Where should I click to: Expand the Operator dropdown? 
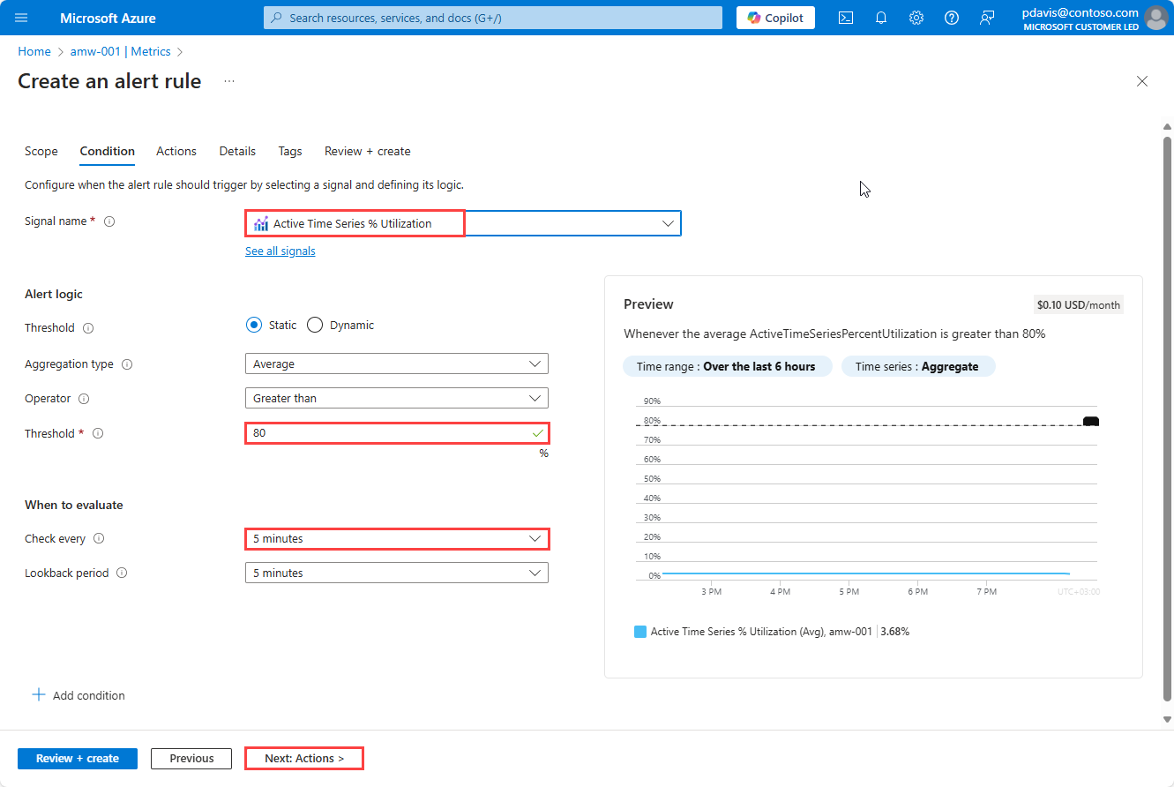coord(396,399)
